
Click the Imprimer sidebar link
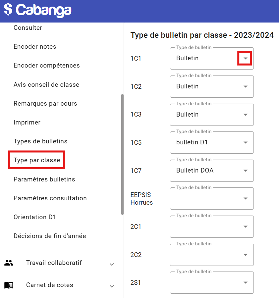tap(27, 123)
